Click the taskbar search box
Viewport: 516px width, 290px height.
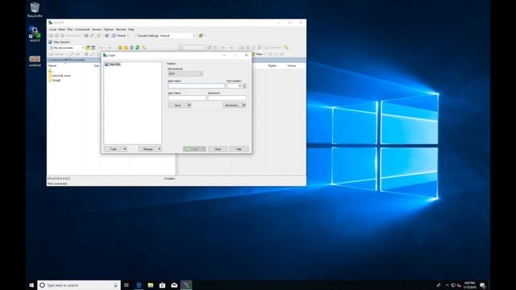coord(79,285)
